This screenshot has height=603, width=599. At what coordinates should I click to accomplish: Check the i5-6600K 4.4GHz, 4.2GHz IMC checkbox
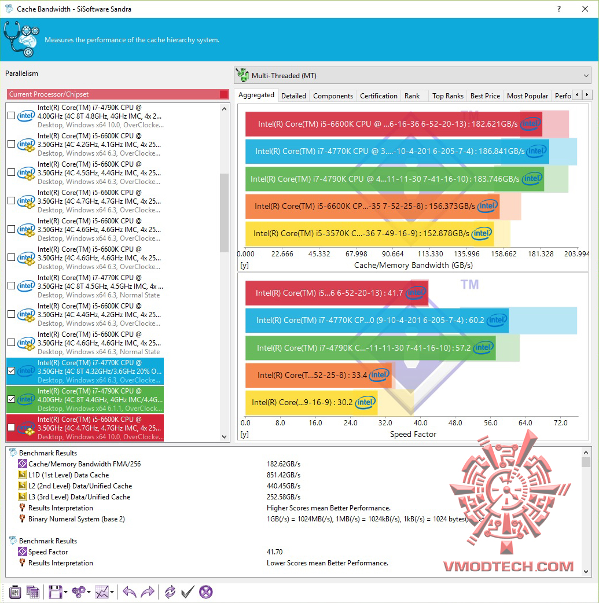(x=12, y=314)
